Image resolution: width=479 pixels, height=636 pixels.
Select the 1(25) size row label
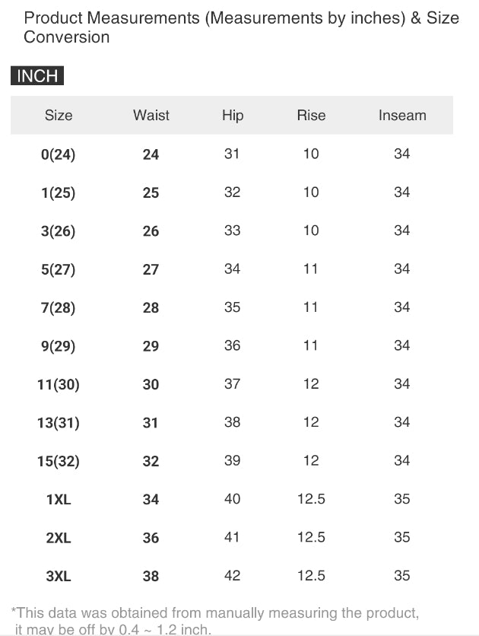coord(59,193)
